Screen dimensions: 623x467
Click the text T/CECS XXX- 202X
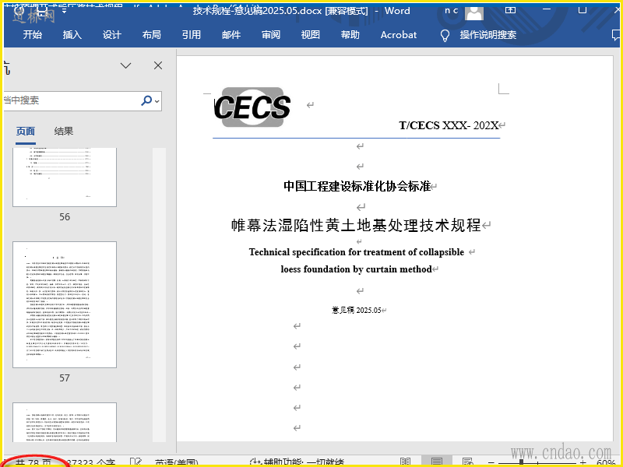449,125
